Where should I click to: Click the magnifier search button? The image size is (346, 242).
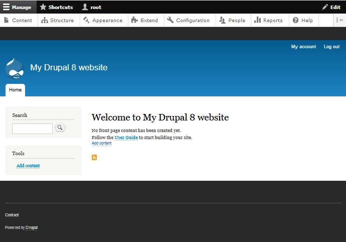coord(60,128)
